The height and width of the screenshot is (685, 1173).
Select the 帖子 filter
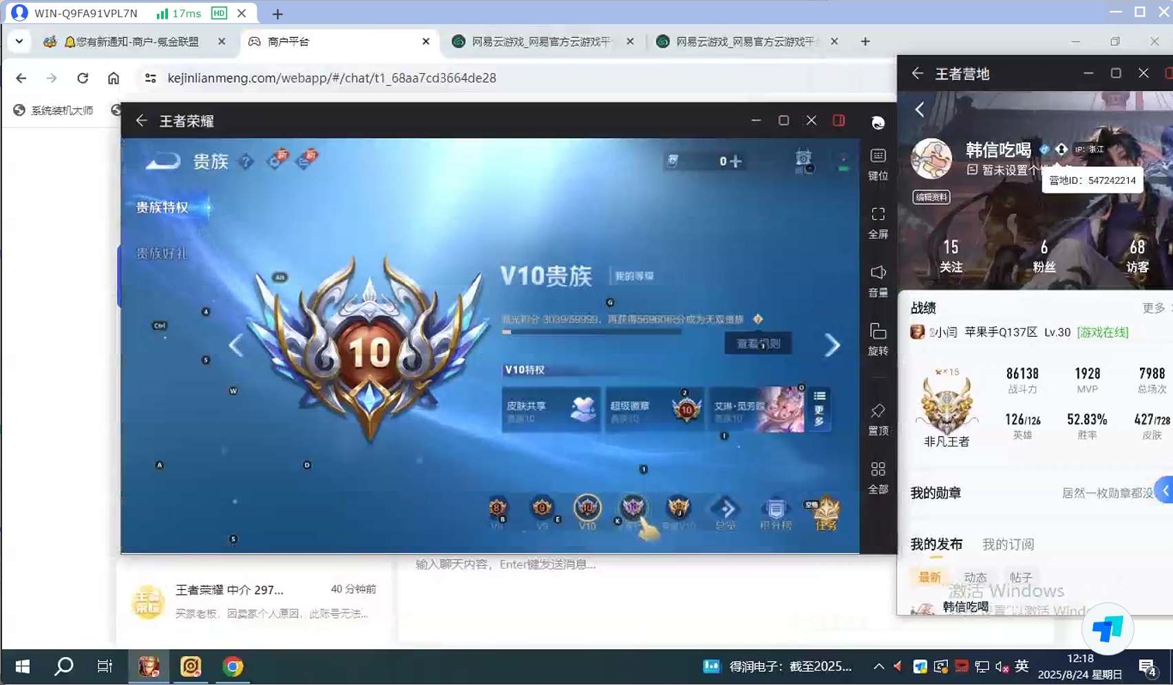pyautogui.click(x=1021, y=577)
